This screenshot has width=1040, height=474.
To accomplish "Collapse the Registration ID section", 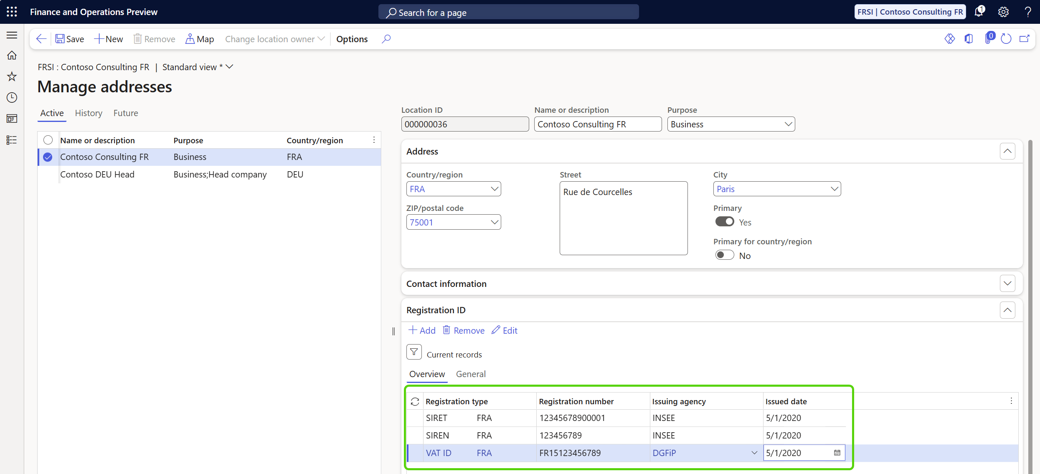I will click(1007, 310).
